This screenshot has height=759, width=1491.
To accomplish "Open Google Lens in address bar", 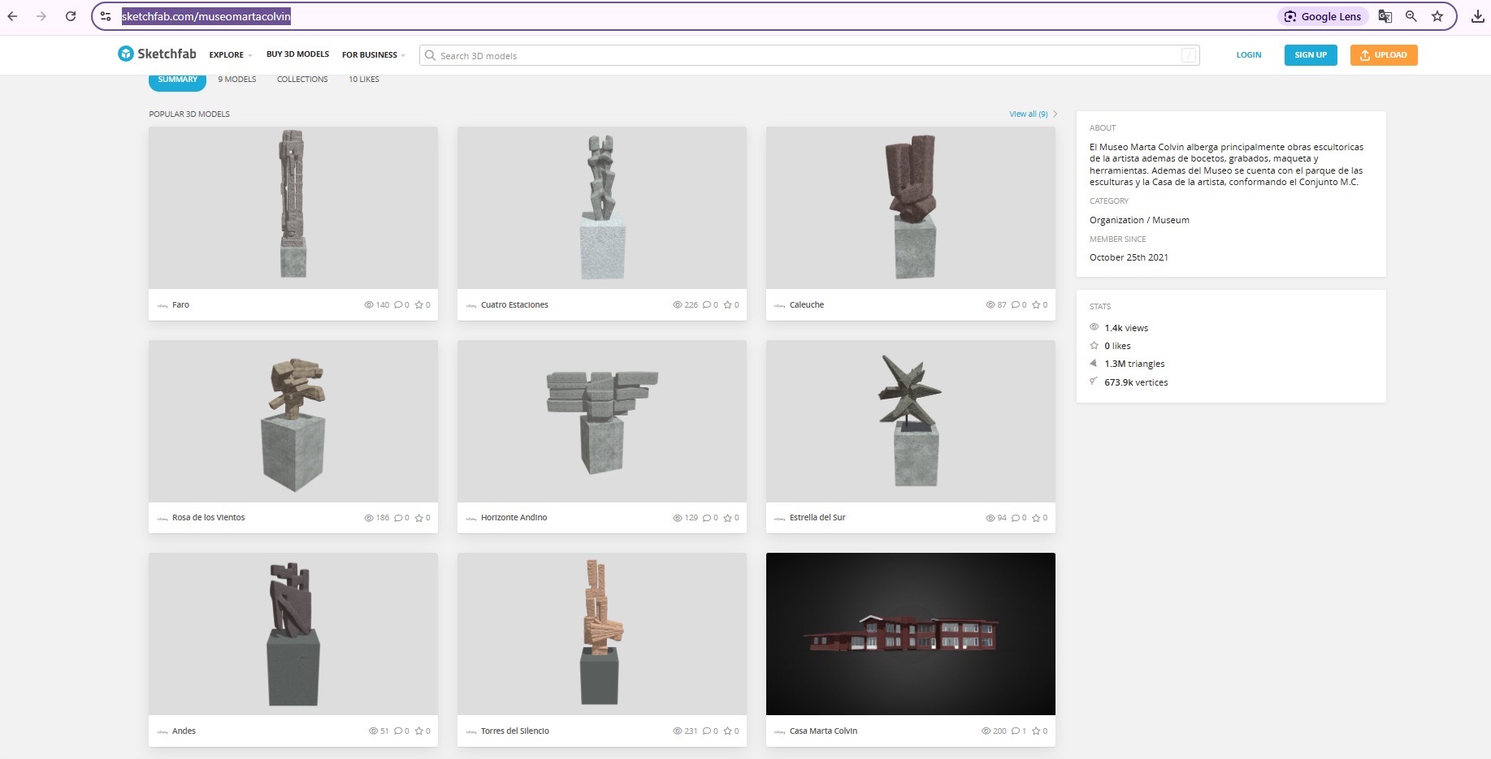I will pos(1323,16).
